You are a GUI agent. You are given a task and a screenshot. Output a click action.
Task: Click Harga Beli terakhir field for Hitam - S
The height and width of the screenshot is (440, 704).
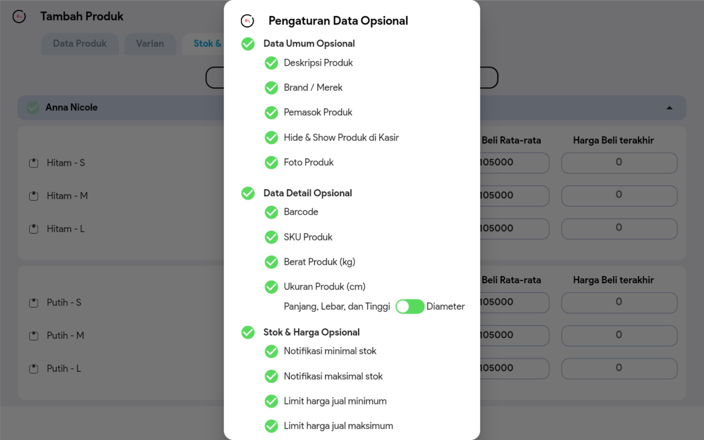pyautogui.click(x=619, y=163)
